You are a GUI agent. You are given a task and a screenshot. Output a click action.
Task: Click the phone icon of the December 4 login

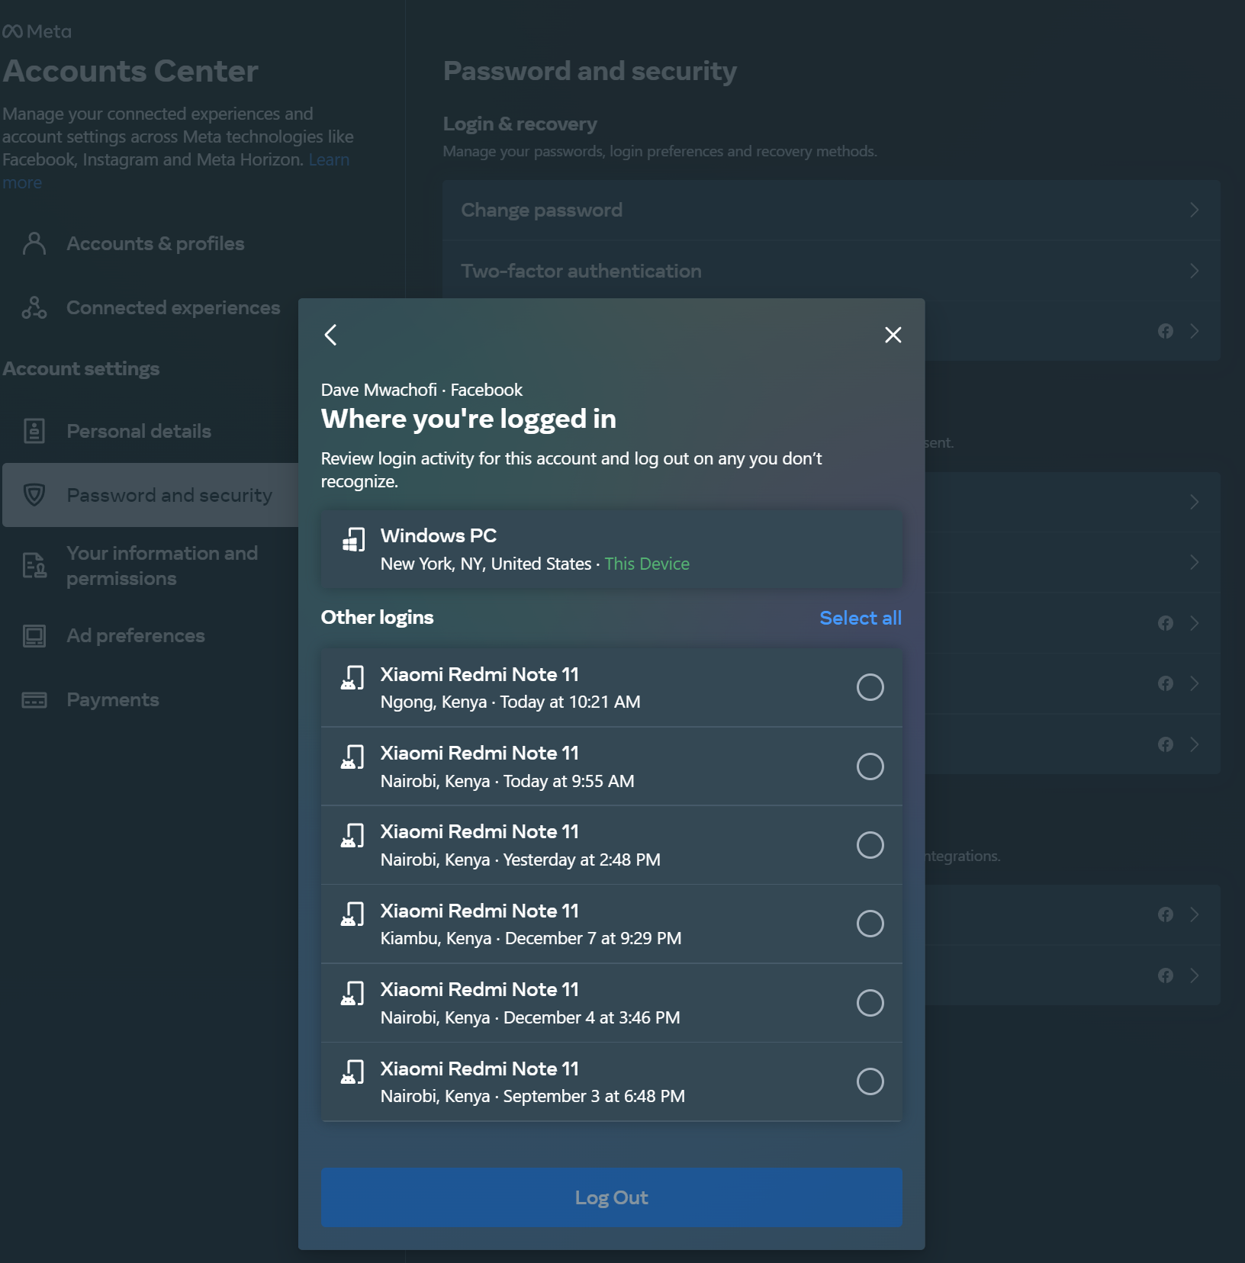point(352,993)
